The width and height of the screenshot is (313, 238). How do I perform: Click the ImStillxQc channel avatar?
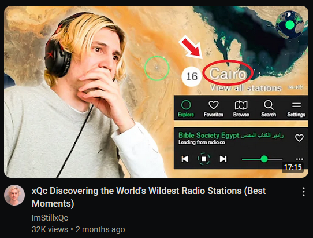[14, 195]
